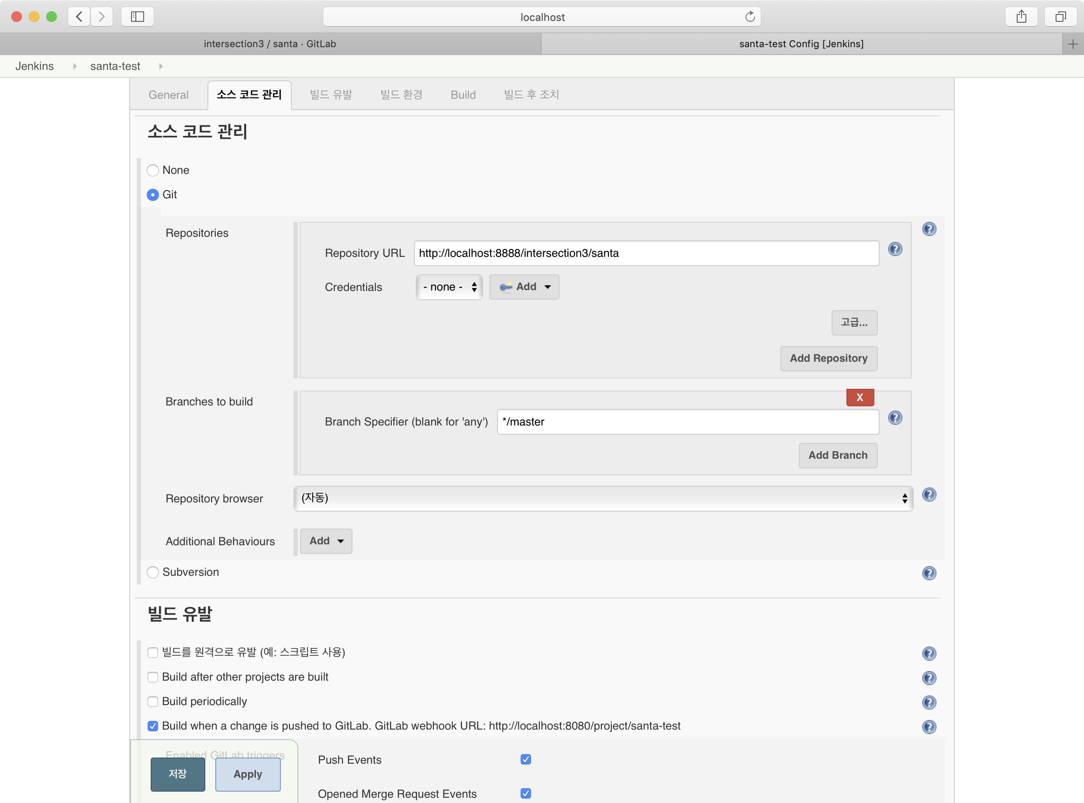The width and height of the screenshot is (1084, 803).
Task: Open help icon next to Repository URL
Action: (895, 249)
